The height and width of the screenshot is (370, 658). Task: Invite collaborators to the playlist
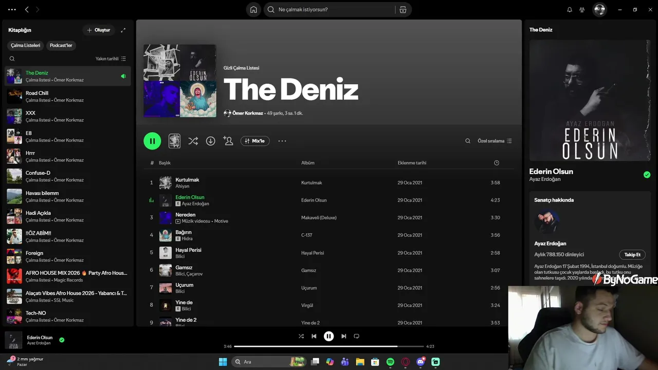pyautogui.click(x=228, y=141)
